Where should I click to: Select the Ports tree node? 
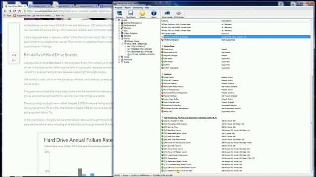pos(126,62)
